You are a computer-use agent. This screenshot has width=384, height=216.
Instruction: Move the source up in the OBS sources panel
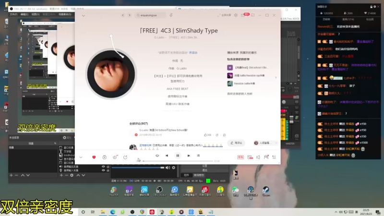pos(78,175)
